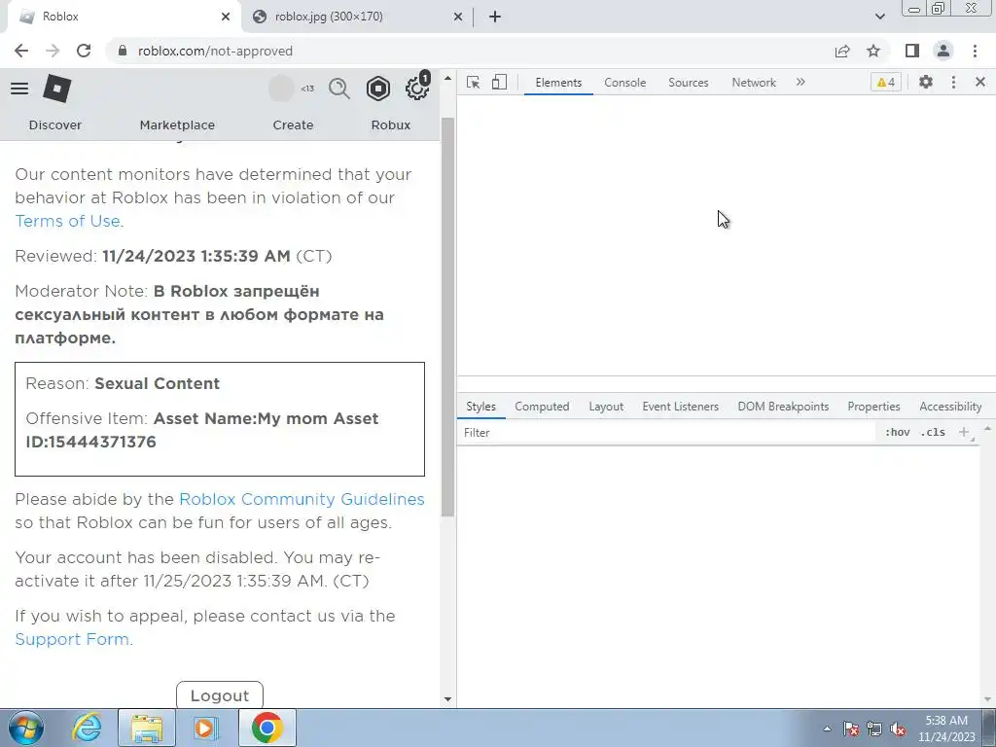Open the Windows Start button
The height and width of the screenshot is (747, 996).
[26, 728]
